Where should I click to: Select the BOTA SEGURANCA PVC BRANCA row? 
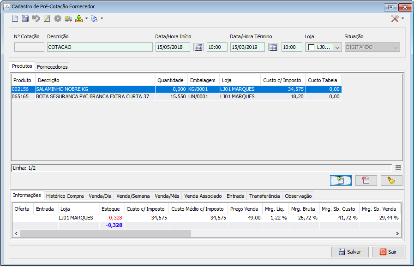click(x=176, y=96)
